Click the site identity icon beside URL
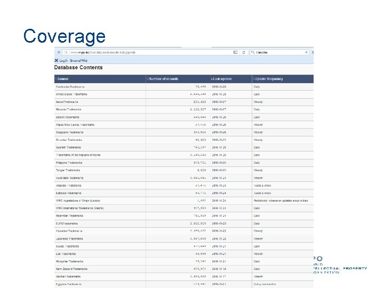Viewport: 384px width, 288px height. point(66,52)
